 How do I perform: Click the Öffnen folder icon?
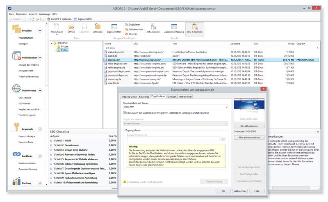point(71,27)
